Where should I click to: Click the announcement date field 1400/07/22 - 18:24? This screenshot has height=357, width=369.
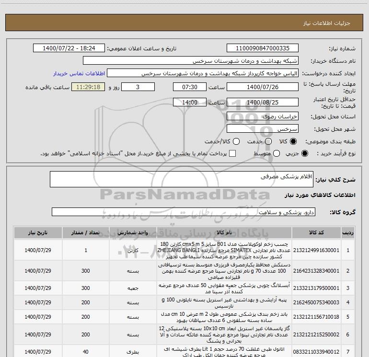point(69,48)
